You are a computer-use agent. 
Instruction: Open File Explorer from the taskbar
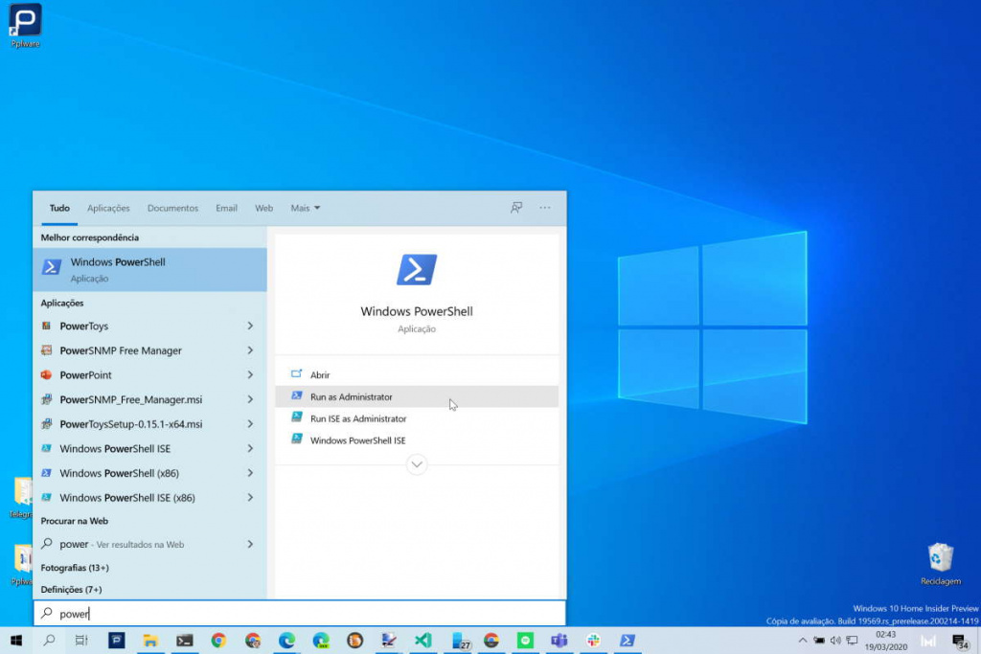click(x=149, y=642)
